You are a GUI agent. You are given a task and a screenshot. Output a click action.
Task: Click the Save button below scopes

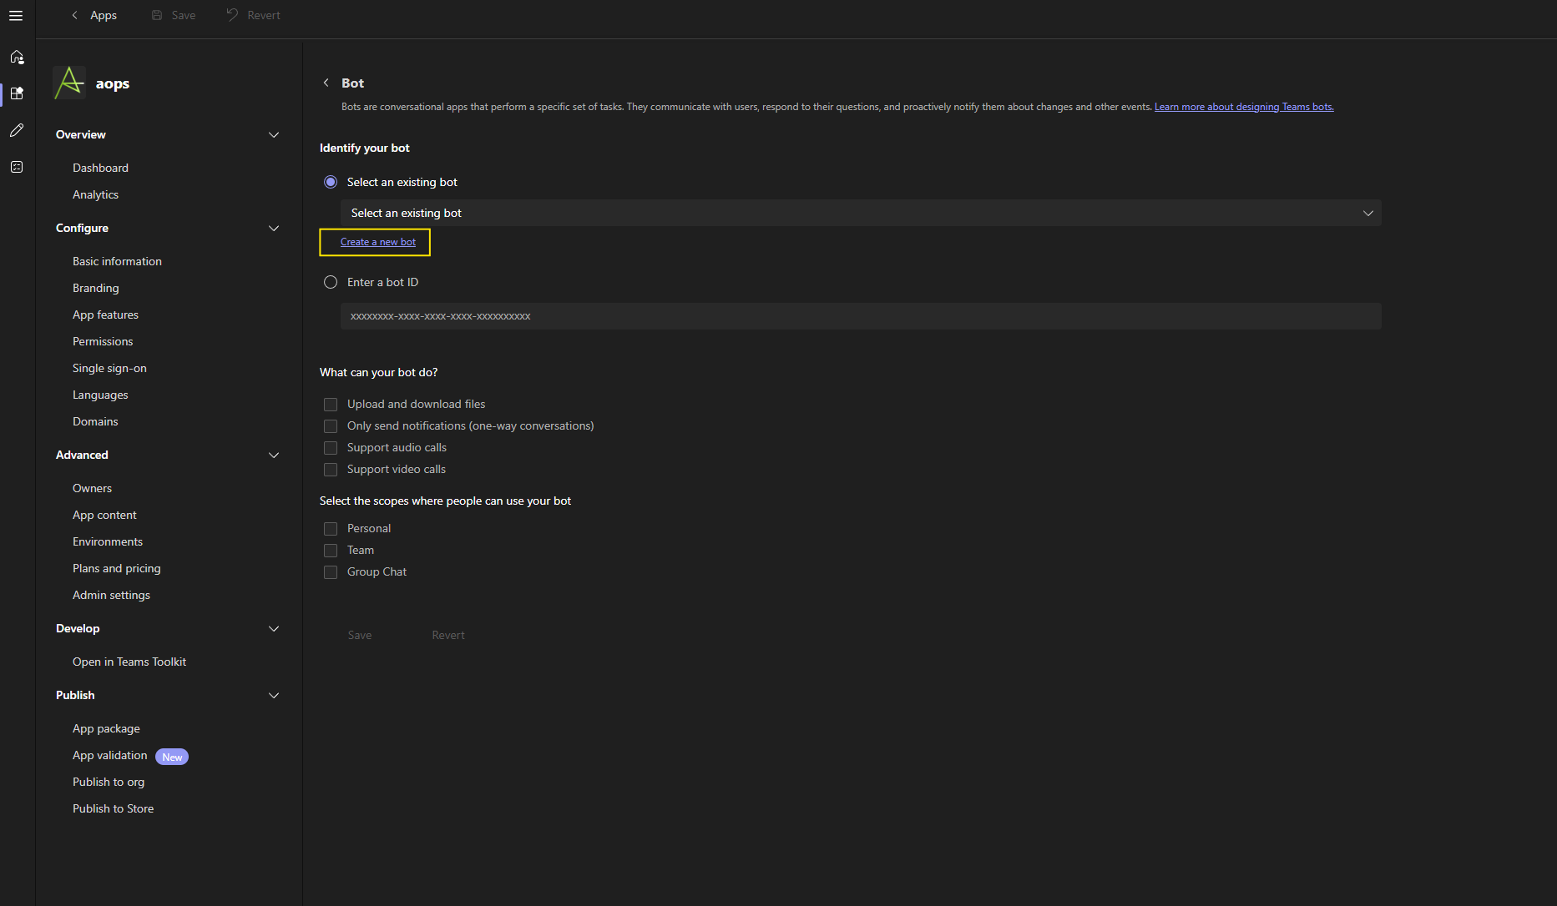[360, 635]
